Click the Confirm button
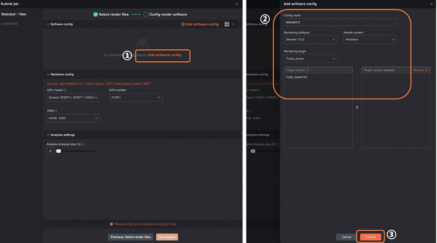Image resolution: width=437 pixels, height=243 pixels. [370, 237]
